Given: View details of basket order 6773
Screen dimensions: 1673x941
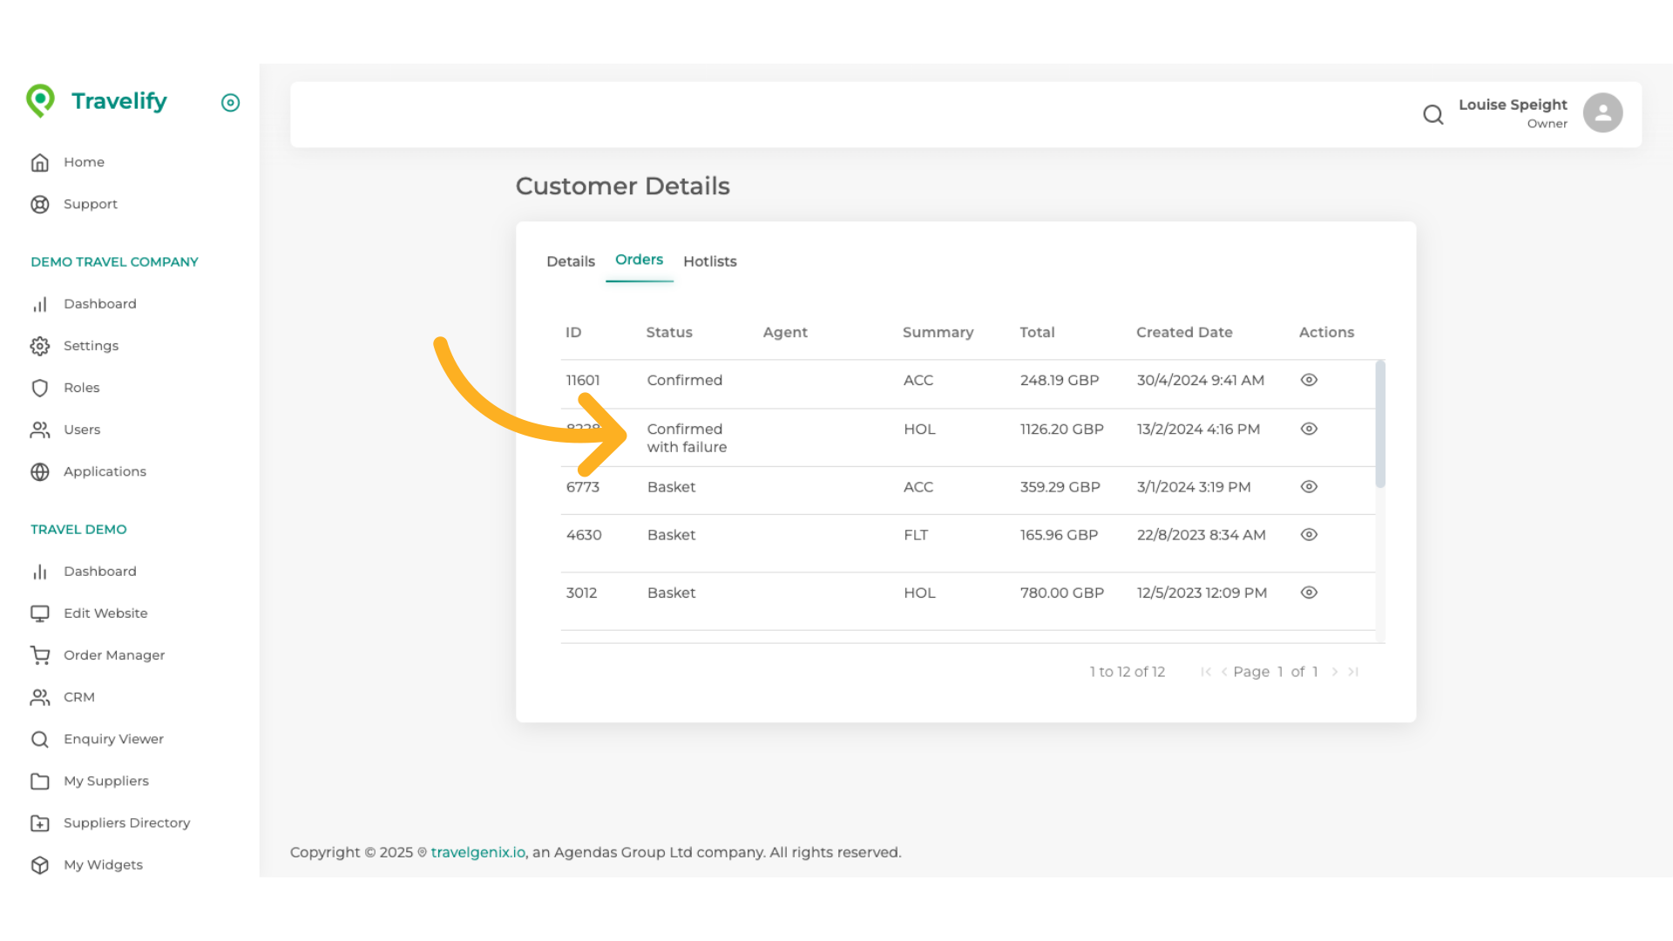Looking at the screenshot, I should coord(1309,487).
